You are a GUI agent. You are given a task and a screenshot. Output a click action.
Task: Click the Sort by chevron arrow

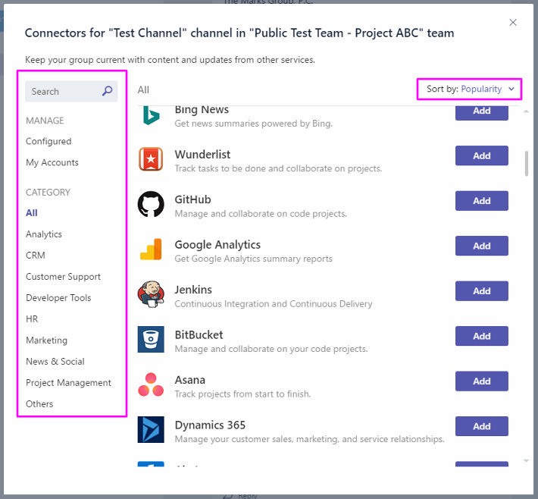click(511, 89)
